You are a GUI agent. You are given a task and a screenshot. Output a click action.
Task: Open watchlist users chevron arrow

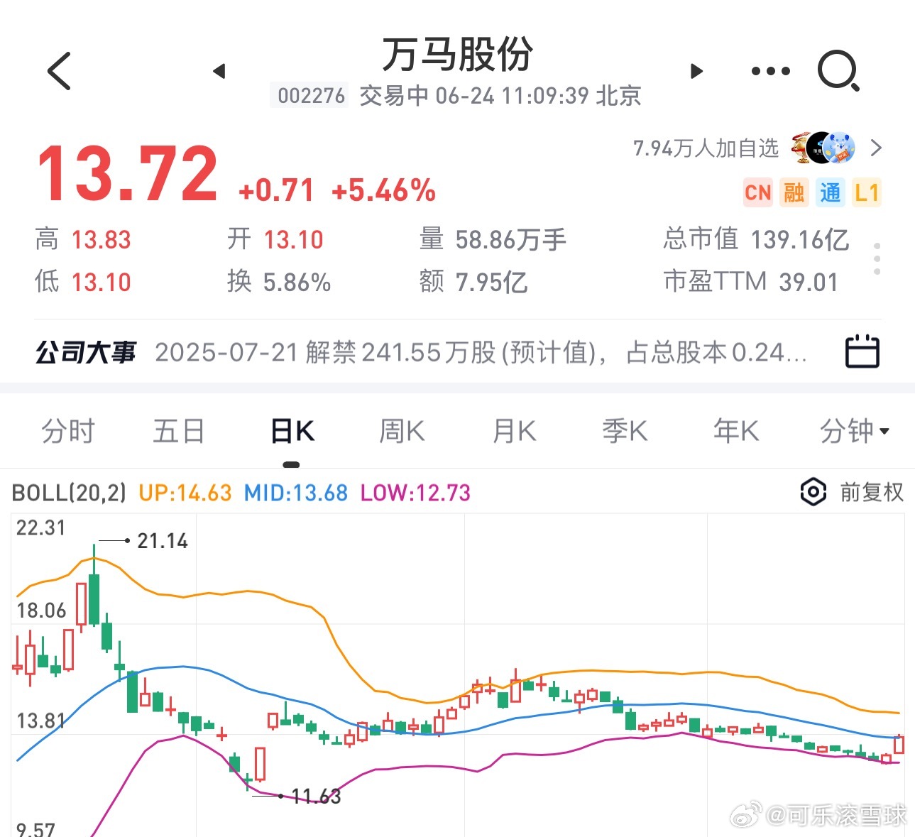click(876, 148)
